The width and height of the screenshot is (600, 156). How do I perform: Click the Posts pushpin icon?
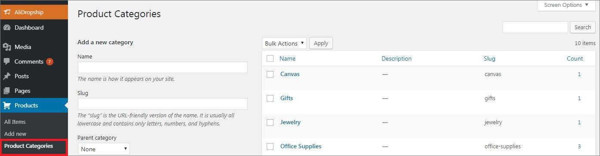7,76
